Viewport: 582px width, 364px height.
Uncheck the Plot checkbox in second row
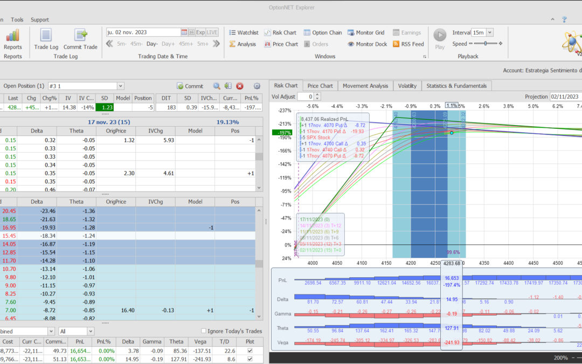point(249,359)
